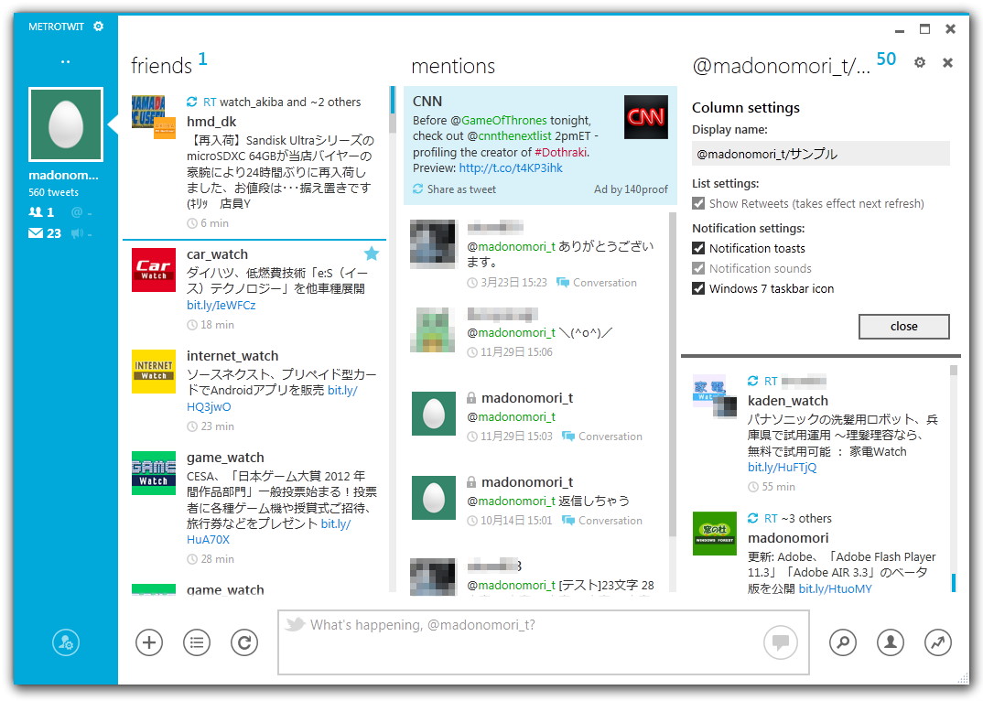This screenshot has width=983, height=701.
Task: Enable Notification sounds checkbox
Action: 698,268
